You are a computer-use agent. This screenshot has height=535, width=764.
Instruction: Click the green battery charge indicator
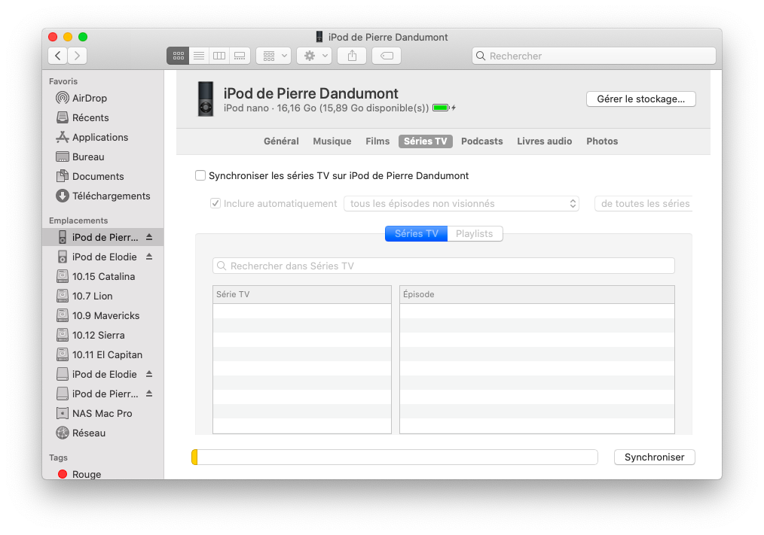coord(441,108)
